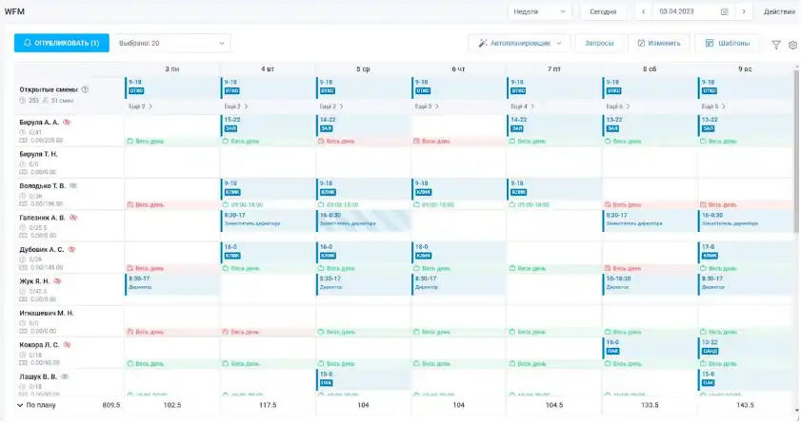
Task: Click the WFM title text
Action: pyautogui.click(x=14, y=11)
